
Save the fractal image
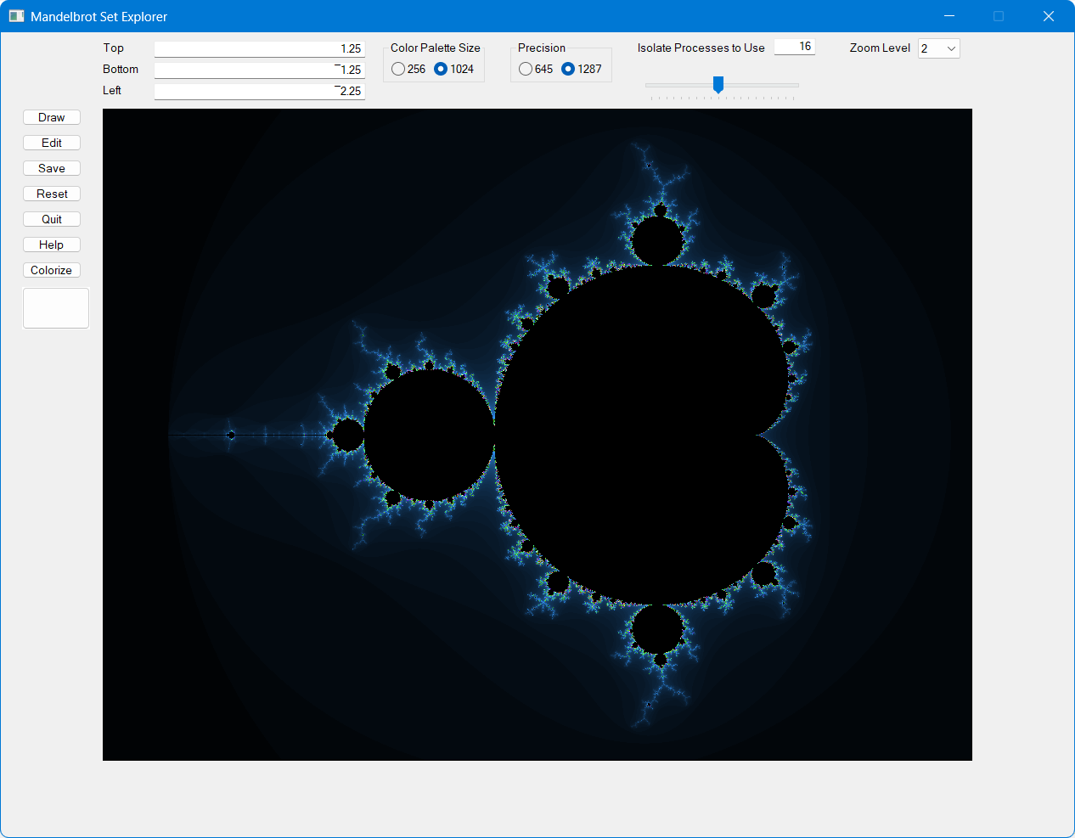[52, 168]
